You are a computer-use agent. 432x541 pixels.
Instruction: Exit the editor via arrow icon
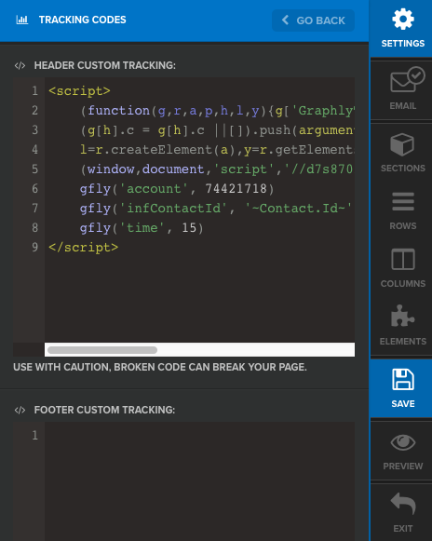(x=402, y=512)
